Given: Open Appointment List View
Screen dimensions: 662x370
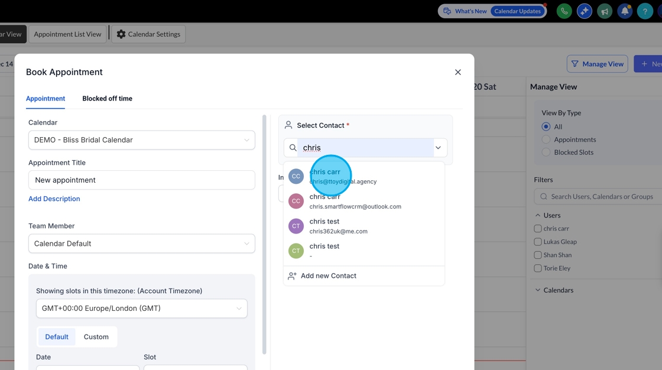Looking at the screenshot, I should coord(67,34).
